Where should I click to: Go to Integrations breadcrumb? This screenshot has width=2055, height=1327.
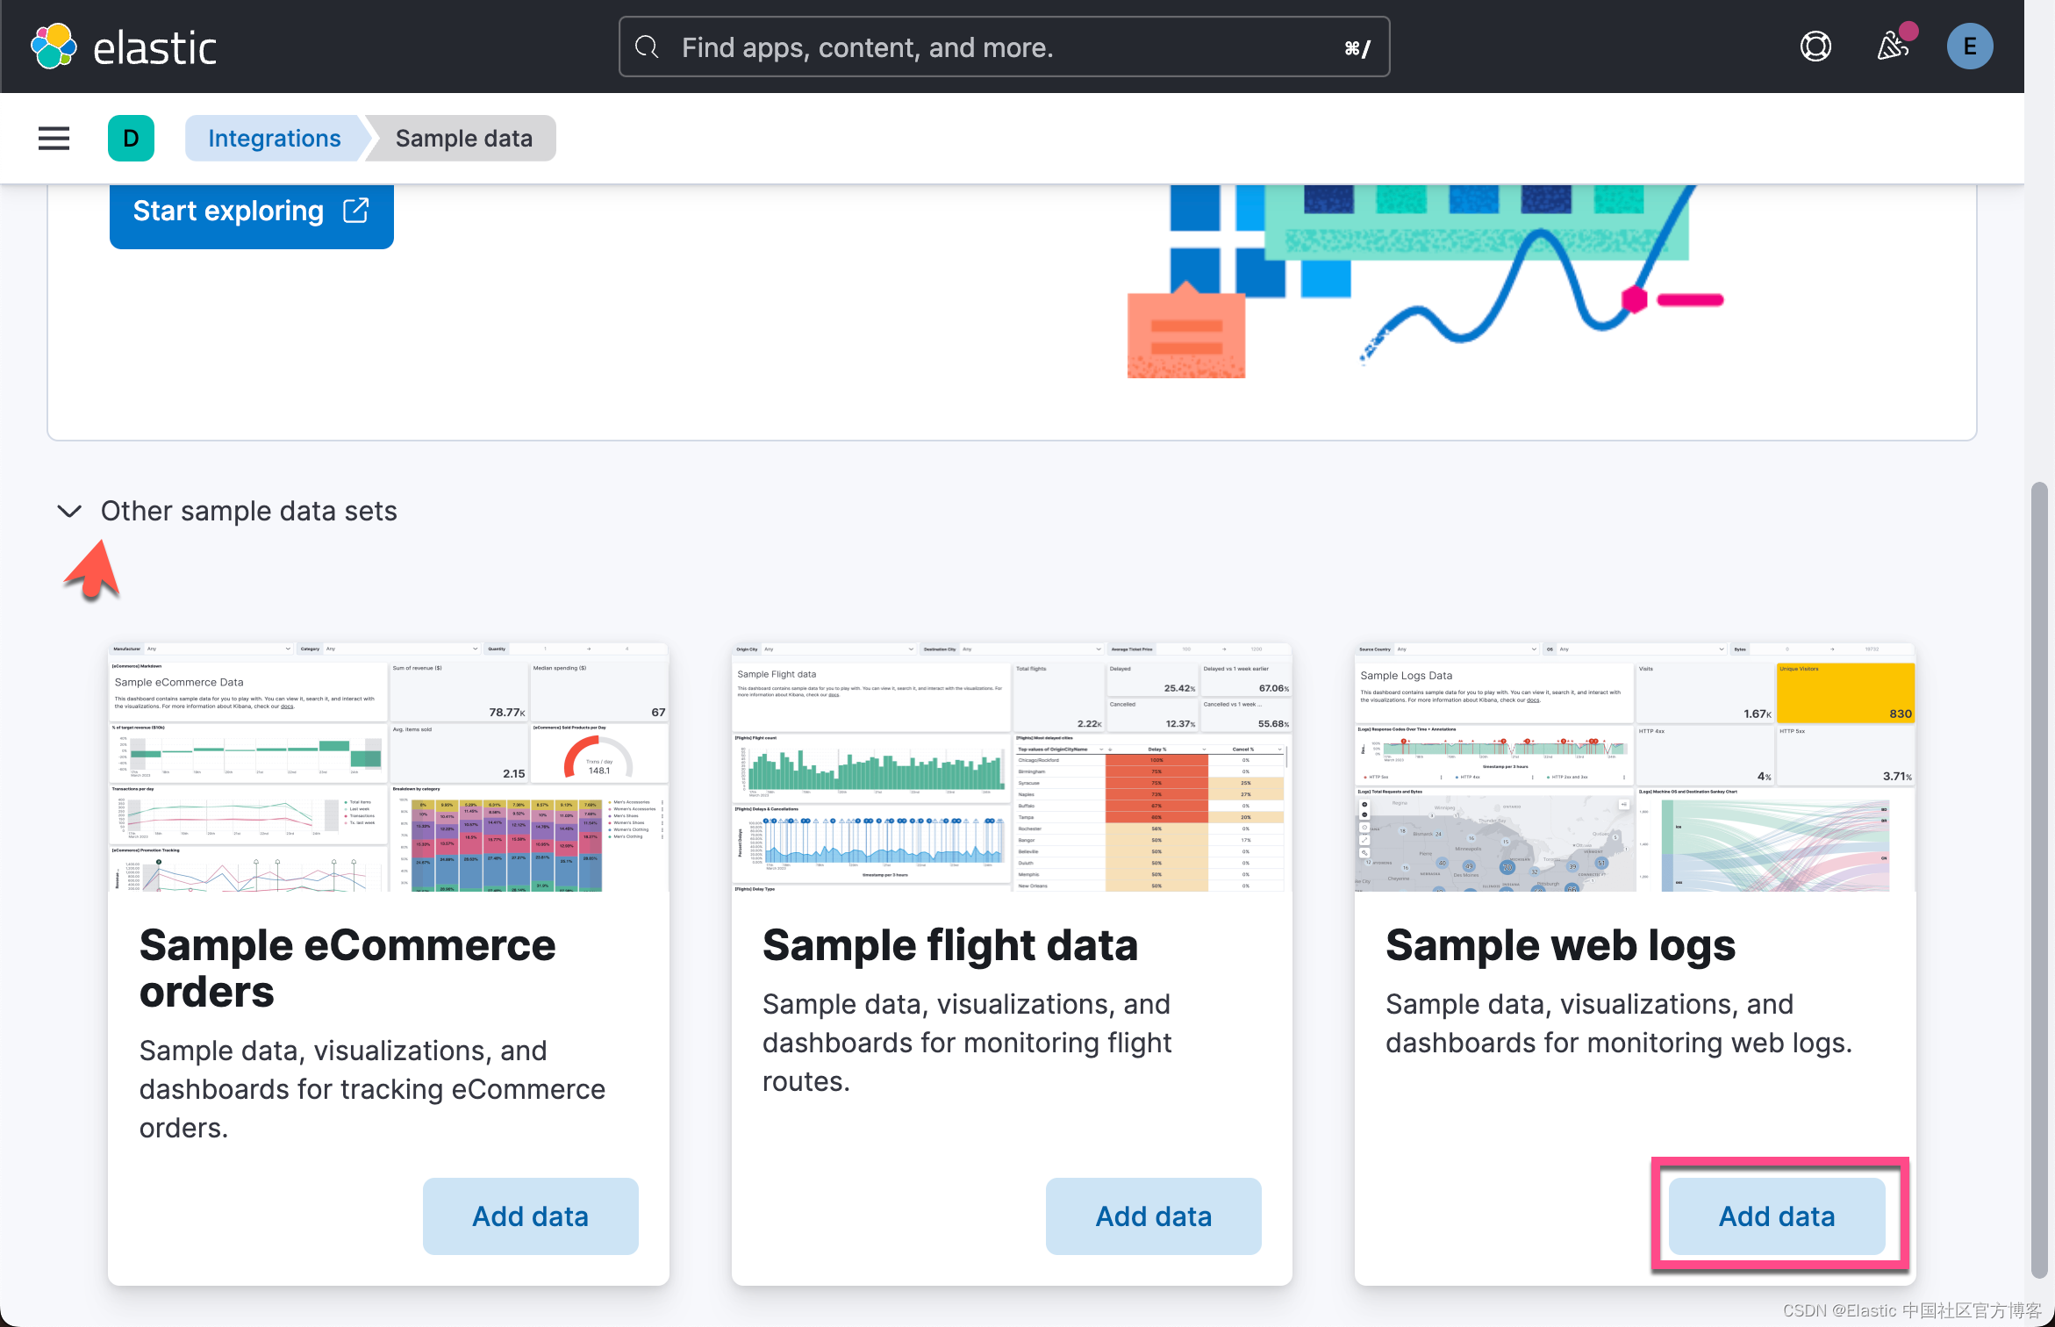[x=274, y=138]
